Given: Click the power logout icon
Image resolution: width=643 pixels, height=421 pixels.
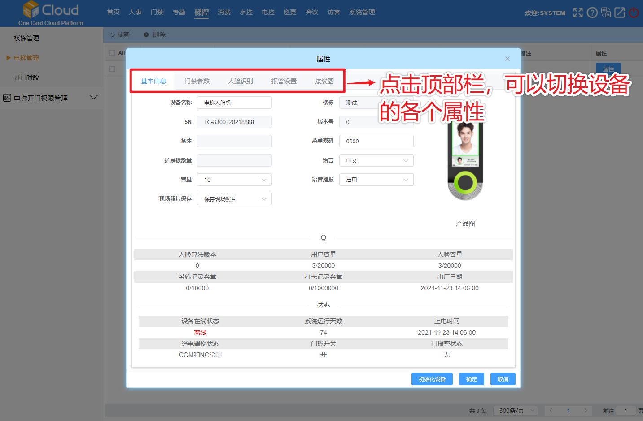Looking at the screenshot, I should click(634, 13).
